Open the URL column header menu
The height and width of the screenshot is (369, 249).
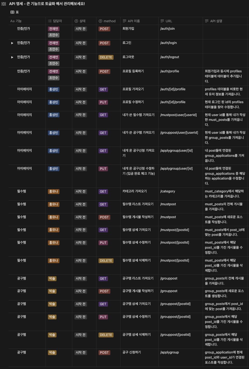click(x=180, y=21)
